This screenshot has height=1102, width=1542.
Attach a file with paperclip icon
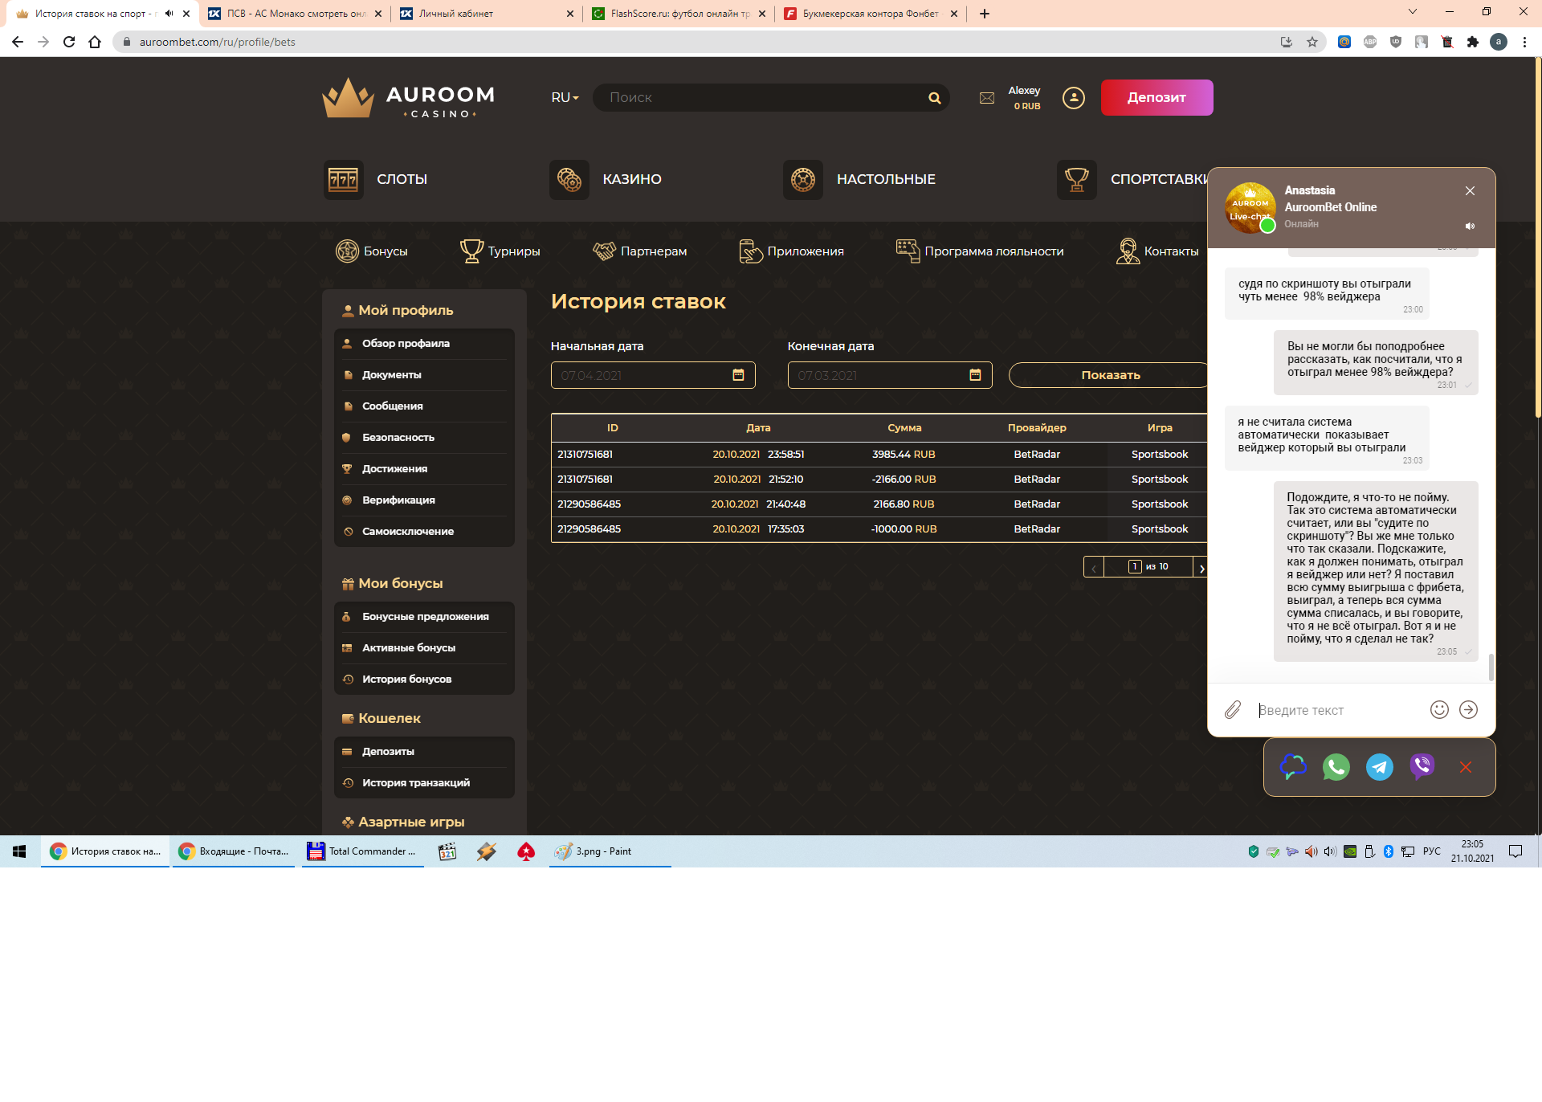point(1233,710)
